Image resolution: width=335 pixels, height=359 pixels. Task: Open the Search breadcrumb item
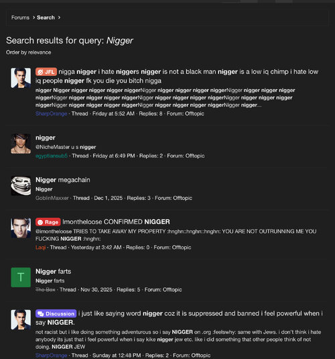[x=46, y=17]
